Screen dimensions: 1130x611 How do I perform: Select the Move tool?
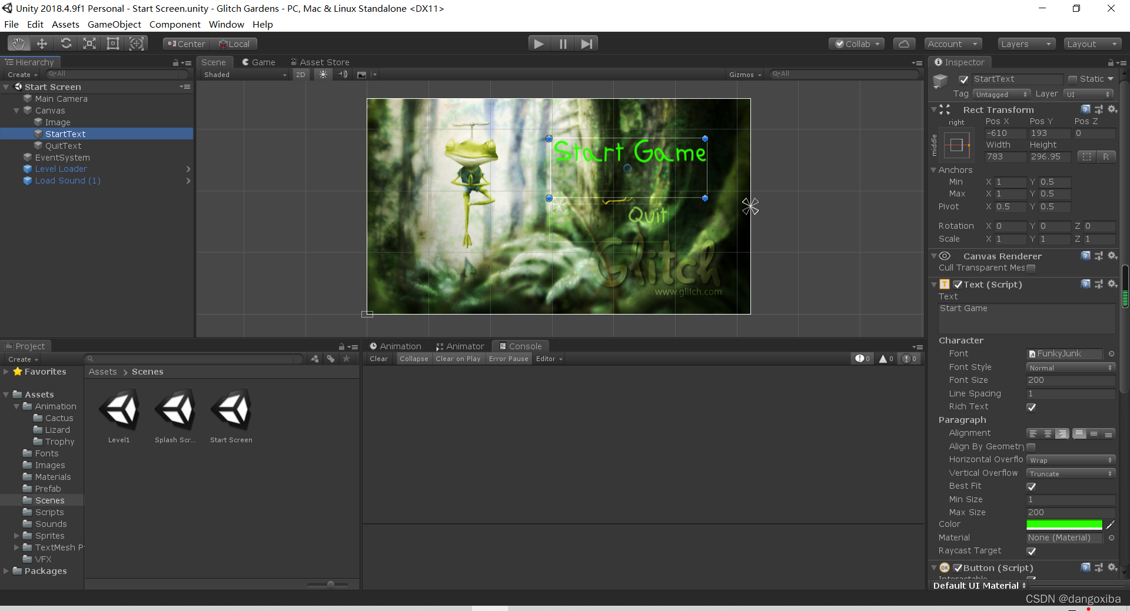click(42, 44)
